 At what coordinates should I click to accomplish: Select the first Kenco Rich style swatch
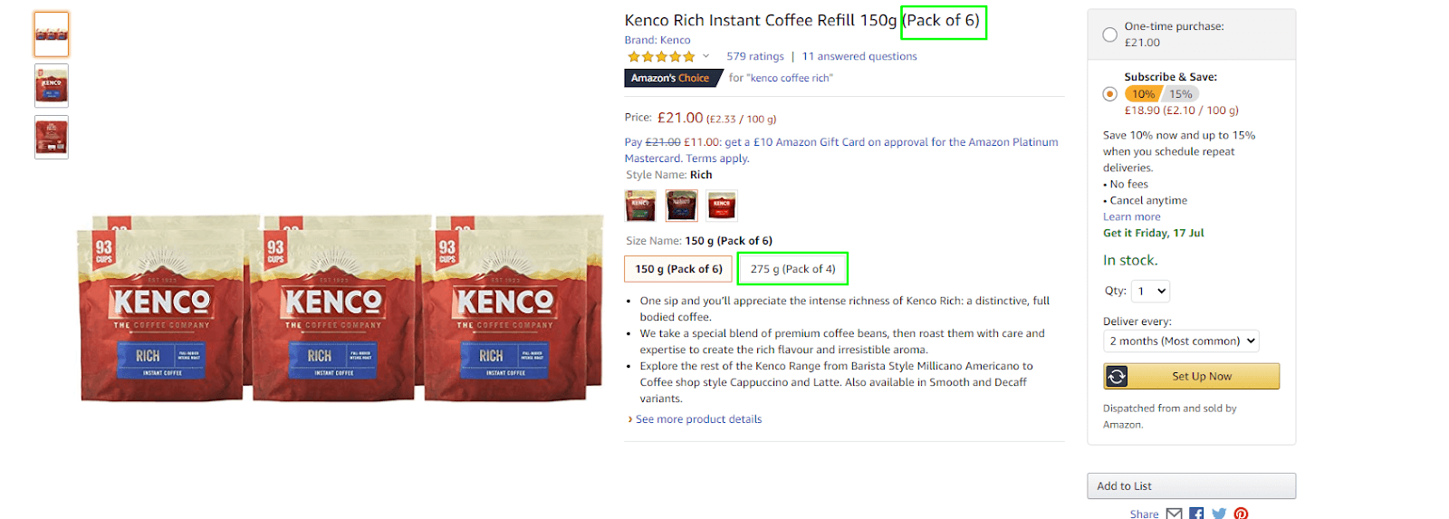(640, 206)
